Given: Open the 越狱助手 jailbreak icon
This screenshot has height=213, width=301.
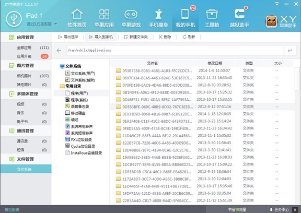Looking at the screenshot, I should (x=239, y=14).
